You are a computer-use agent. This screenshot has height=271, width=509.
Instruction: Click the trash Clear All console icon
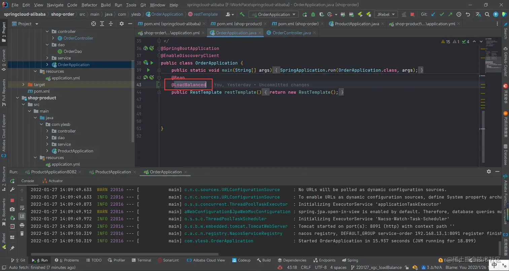22,233
